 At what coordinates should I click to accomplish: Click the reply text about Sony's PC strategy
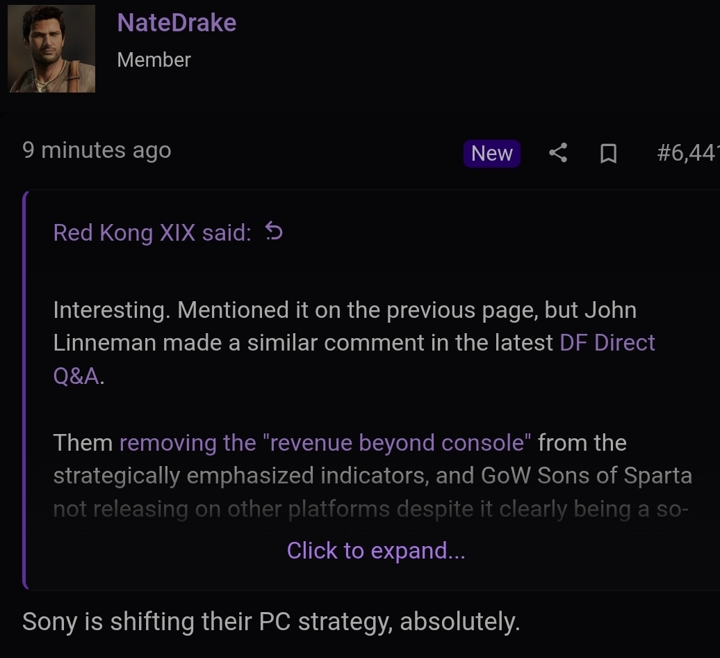click(271, 621)
